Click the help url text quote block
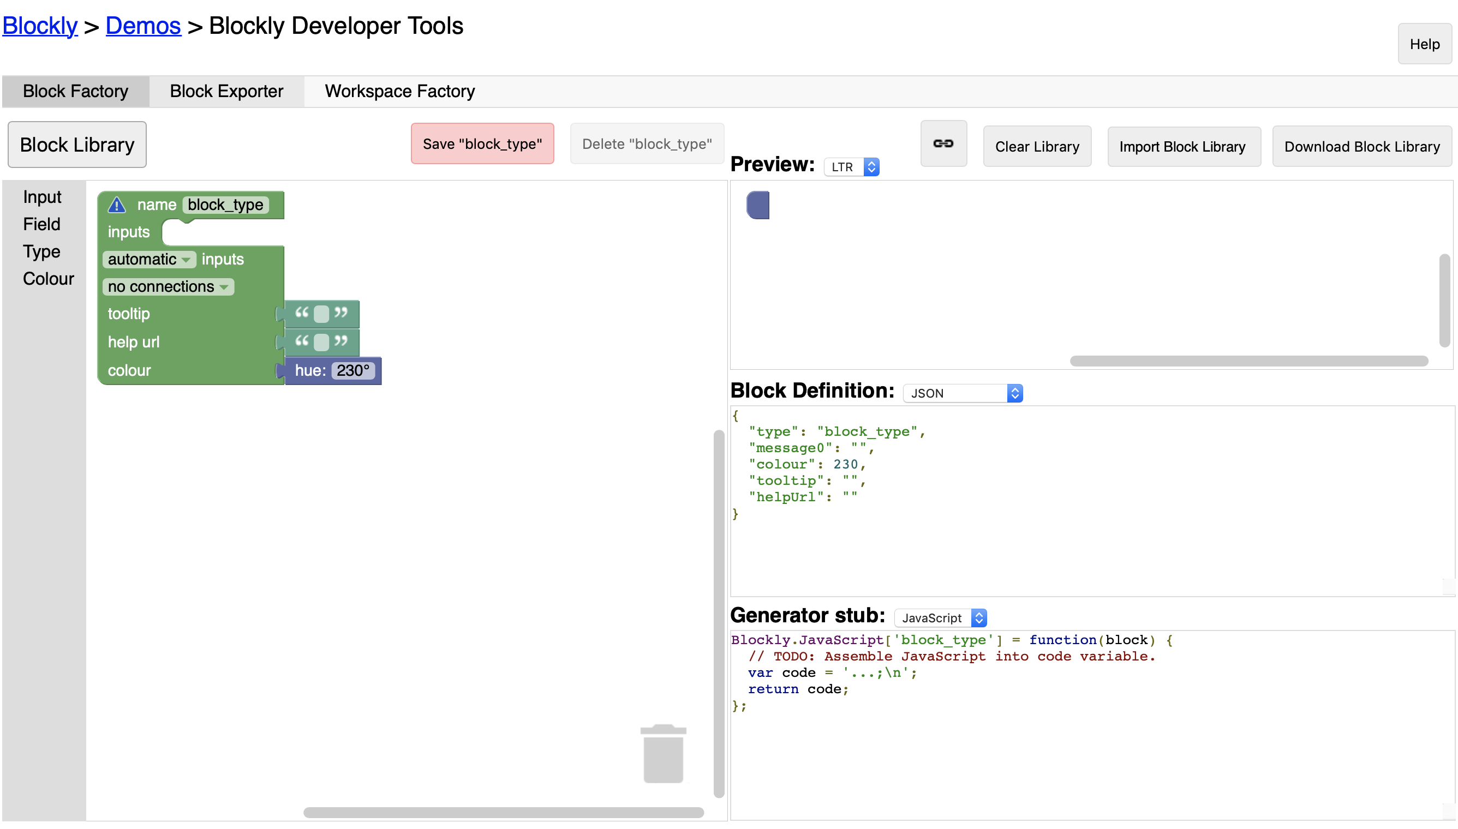The image size is (1458, 829). pos(322,341)
